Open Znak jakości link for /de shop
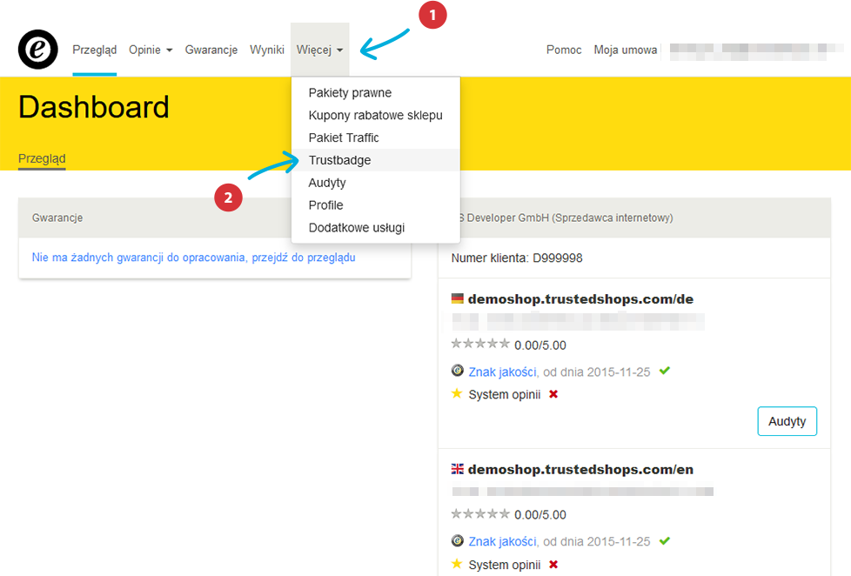851x576 pixels. (x=503, y=372)
